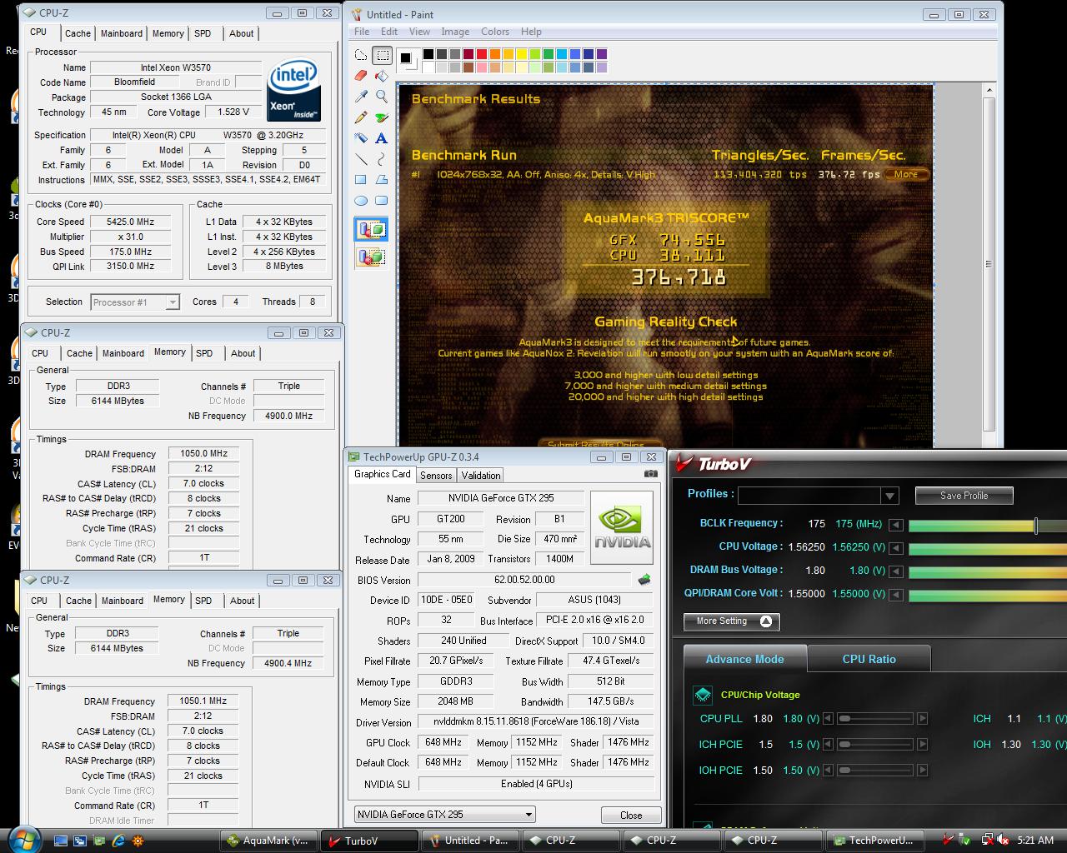Screen dimensions: 1067x853
Task: Click the Show Desktop quick launch icon
Action: 61,841
